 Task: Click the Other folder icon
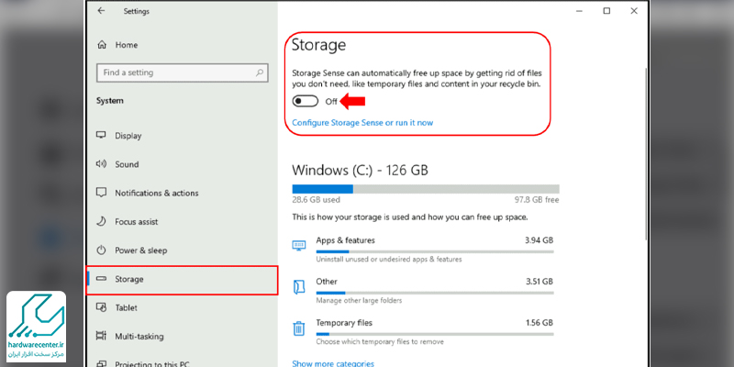(299, 286)
